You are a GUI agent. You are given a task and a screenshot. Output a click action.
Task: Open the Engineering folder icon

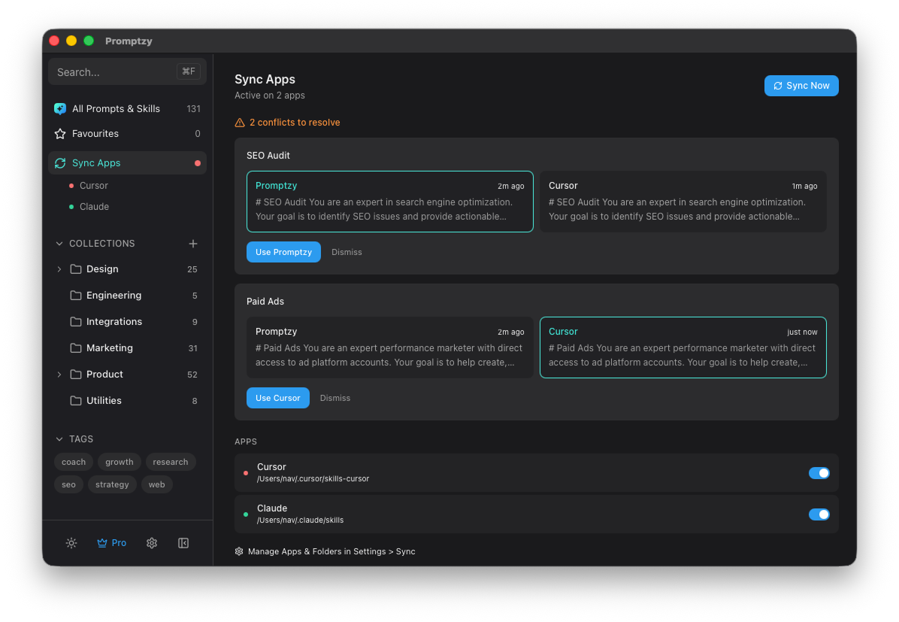75,295
